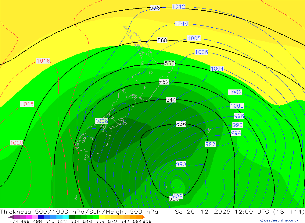
Task: Click the 570 legend value
Action: [112, 221]
